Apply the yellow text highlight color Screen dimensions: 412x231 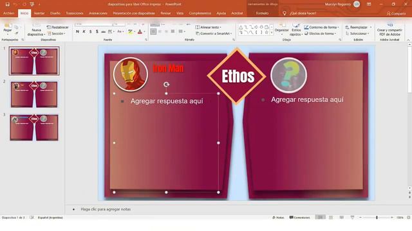tap(130, 31)
